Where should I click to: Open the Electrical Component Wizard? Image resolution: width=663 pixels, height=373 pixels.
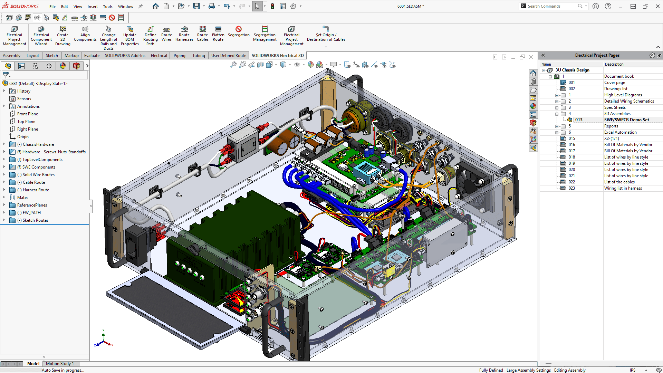[x=41, y=35]
